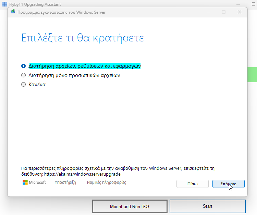Go back with the 'Πίσω' button

(193, 184)
